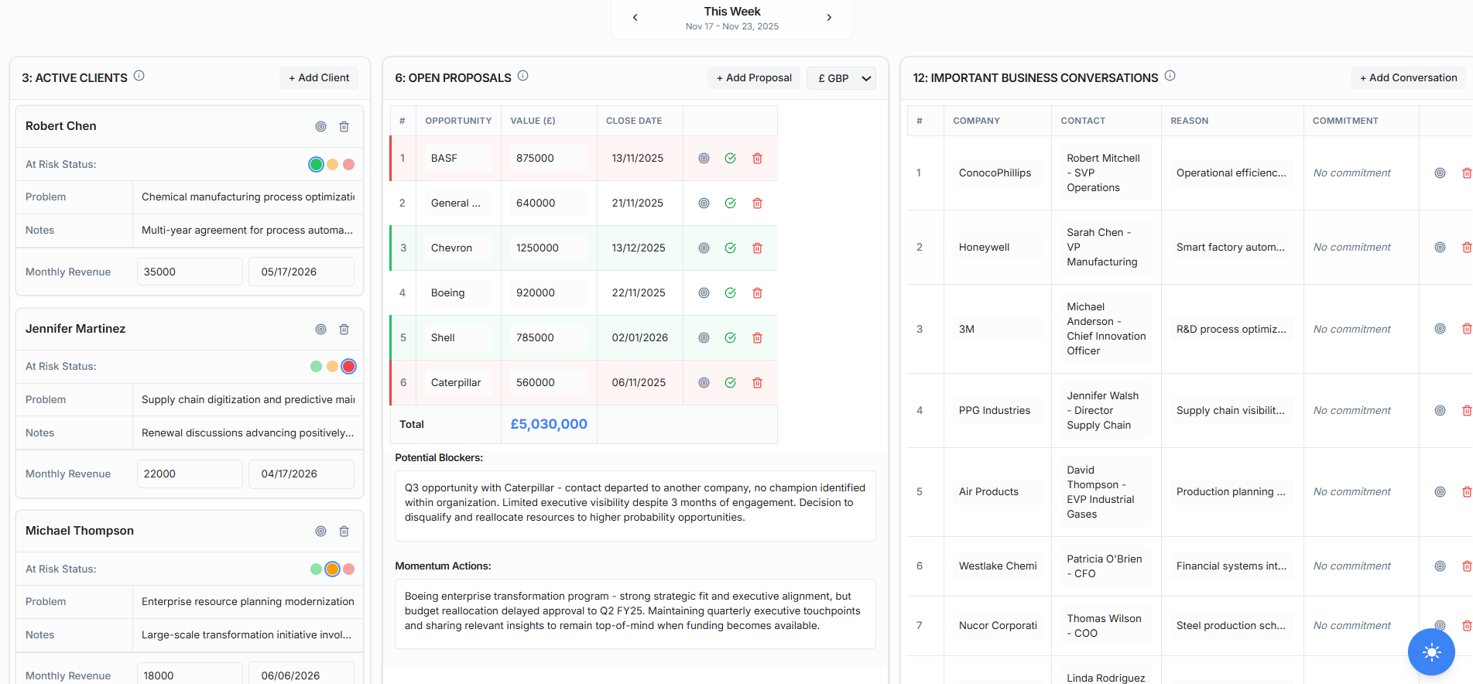Click target icon in PPG Industries row
Screen dimensions: 1473x684
tap(1440, 411)
